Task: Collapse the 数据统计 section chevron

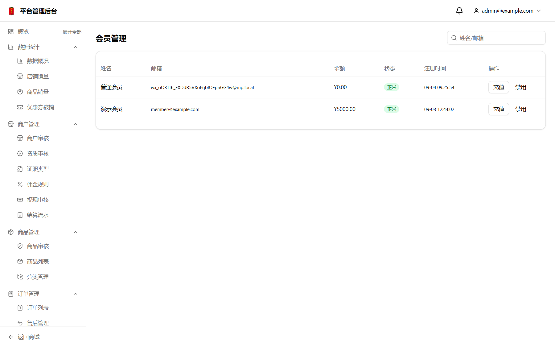Action: click(76, 47)
